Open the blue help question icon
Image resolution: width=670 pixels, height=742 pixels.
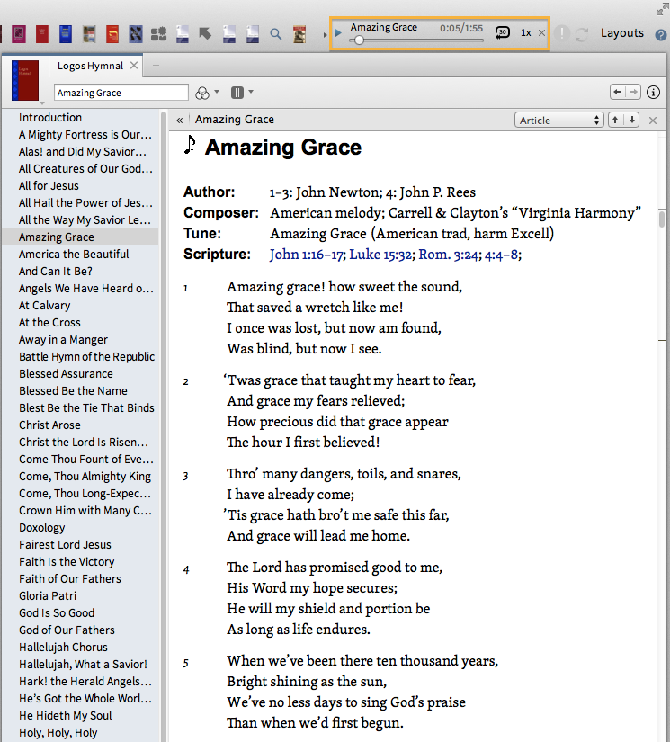660,34
